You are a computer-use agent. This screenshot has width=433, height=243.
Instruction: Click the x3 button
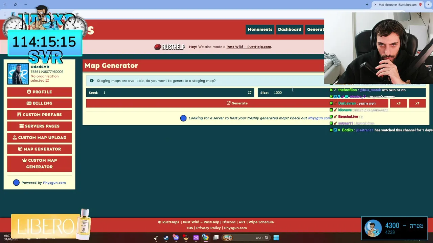point(398,103)
